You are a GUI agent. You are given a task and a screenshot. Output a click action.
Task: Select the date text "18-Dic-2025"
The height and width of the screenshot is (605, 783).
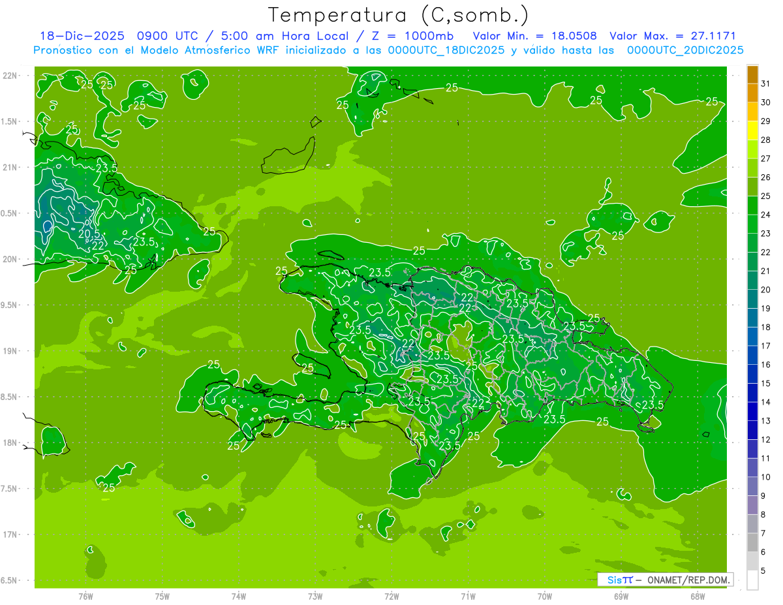click(x=84, y=37)
